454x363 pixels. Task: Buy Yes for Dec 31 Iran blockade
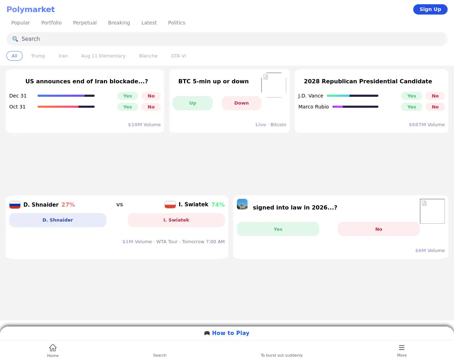pos(128,96)
